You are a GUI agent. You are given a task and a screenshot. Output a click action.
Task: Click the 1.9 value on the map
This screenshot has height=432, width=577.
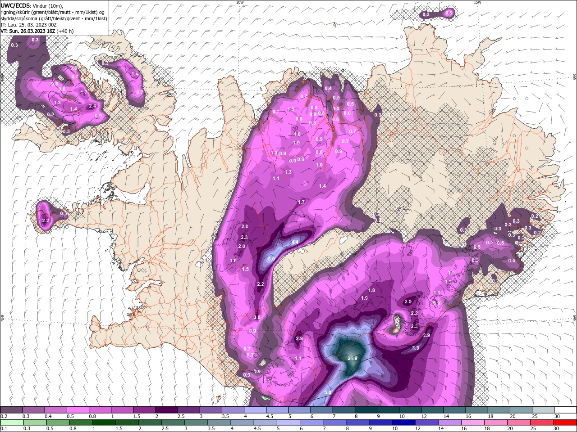click(364, 298)
